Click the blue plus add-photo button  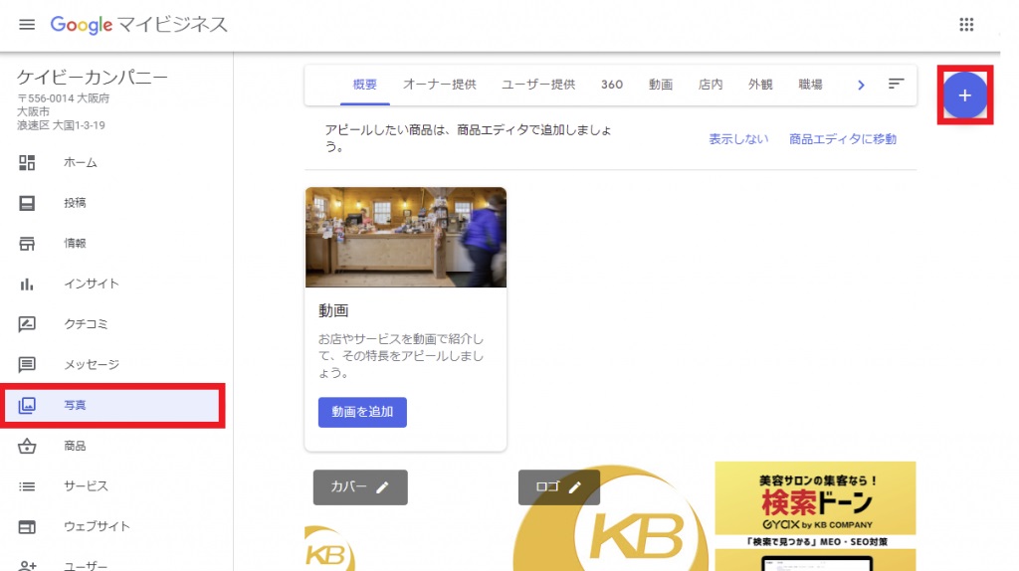tap(965, 95)
